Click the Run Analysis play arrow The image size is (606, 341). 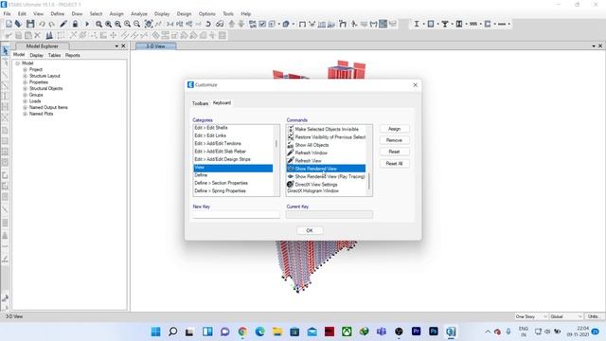click(87, 24)
